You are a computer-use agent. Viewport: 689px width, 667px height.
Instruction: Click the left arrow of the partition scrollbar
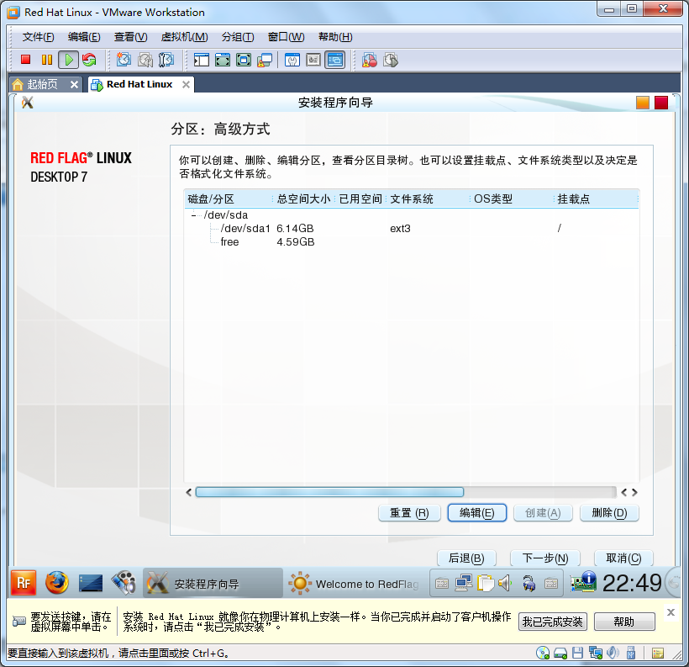coord(189,492)
